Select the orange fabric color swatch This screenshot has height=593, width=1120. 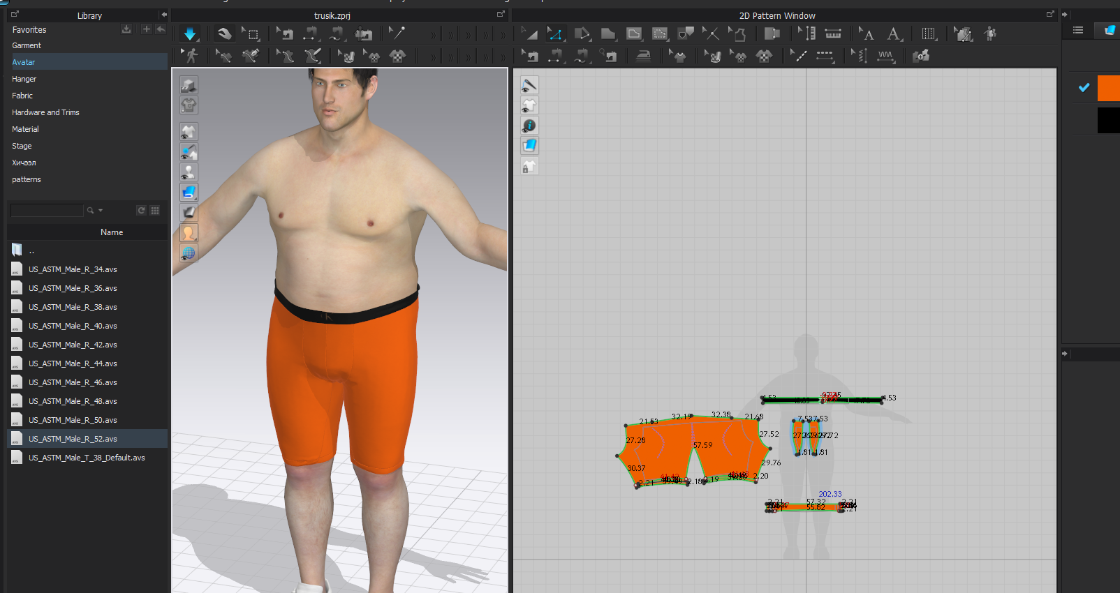(x=1108, y=89)
